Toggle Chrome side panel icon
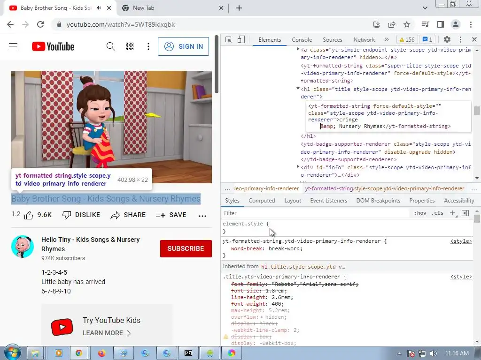The height and width of the screenshot is (360, 481). click(441, 24)
